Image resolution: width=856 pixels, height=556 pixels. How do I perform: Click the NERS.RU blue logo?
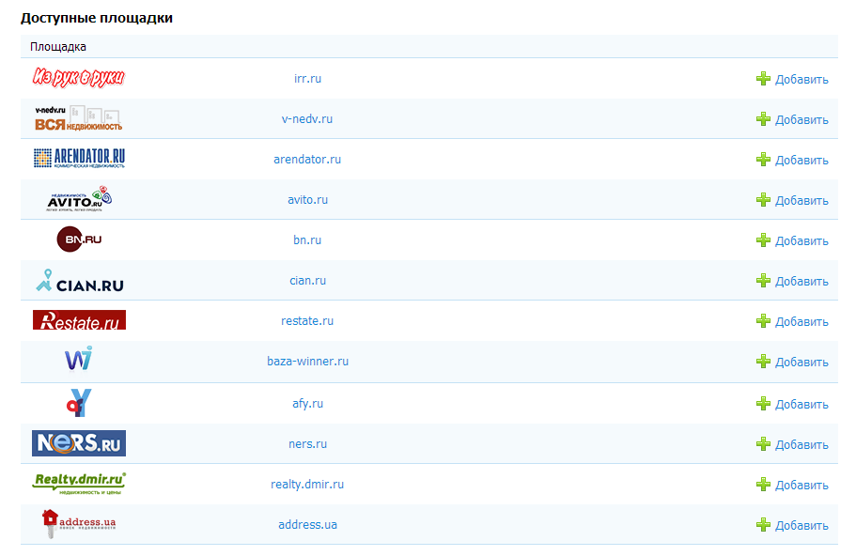(x=79, y=443)
